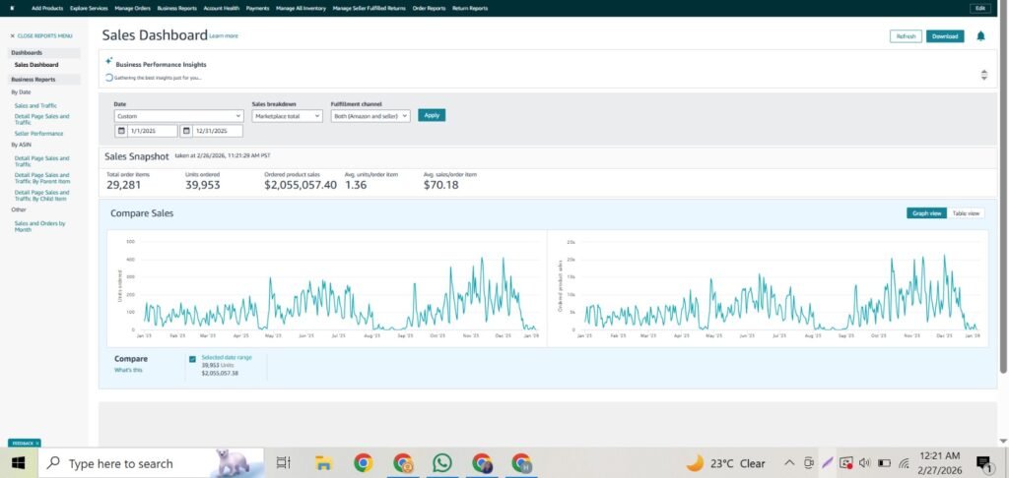Open WhatsApp from the taskbar

441,462
